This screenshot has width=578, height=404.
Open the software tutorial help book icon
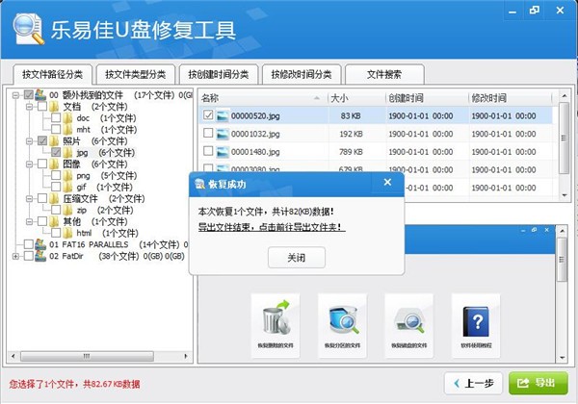tap(476, 321)
